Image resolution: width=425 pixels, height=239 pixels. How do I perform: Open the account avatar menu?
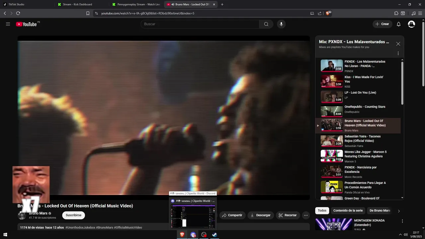[x=411, y=24]
